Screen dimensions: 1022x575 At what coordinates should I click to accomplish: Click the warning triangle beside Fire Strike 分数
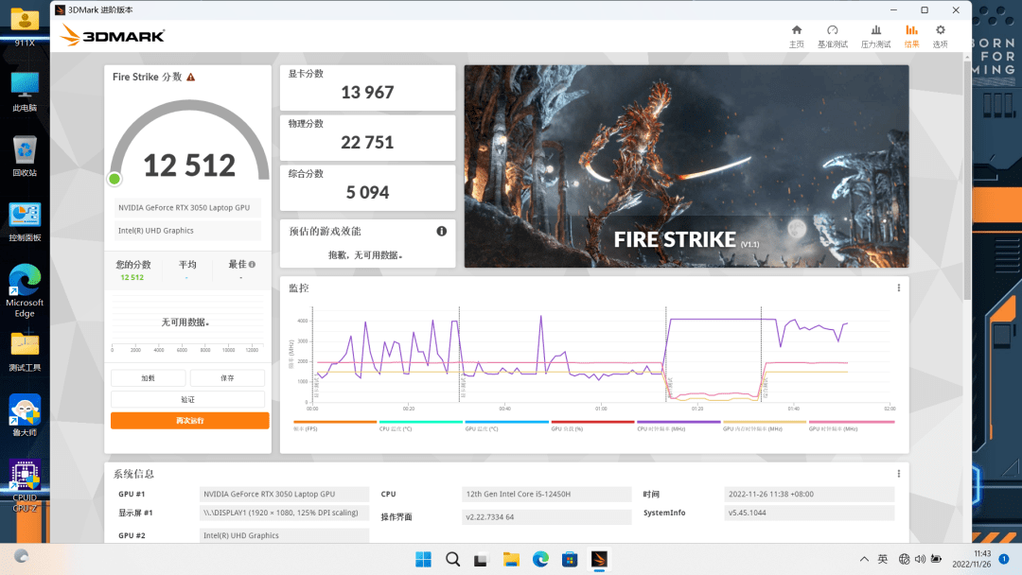(x=191, y=78)
